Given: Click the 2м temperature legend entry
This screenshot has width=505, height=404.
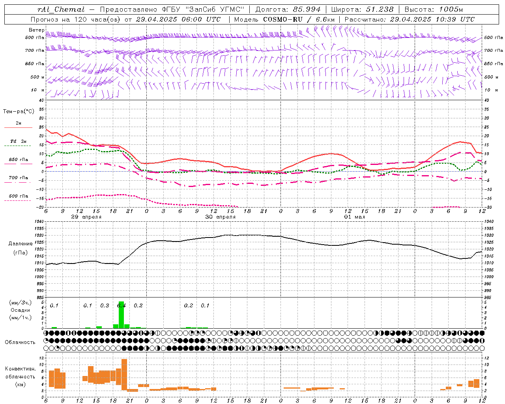Looking at the screenshot, I should (19, 123).
